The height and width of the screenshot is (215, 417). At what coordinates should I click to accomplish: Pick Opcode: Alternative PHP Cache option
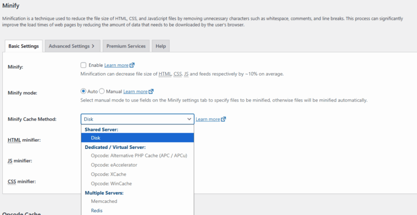[139, 155]
